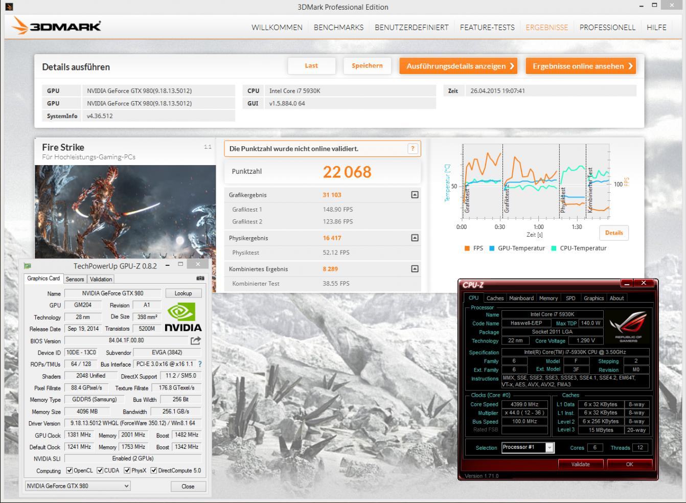Click the GPU-Z BIOS export icon

pyautogui.click(x=196, y=340)
